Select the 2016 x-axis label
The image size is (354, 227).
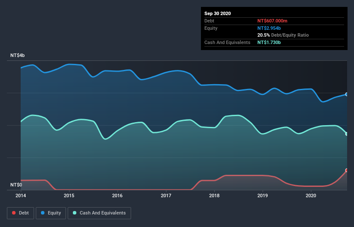point(117,195)
